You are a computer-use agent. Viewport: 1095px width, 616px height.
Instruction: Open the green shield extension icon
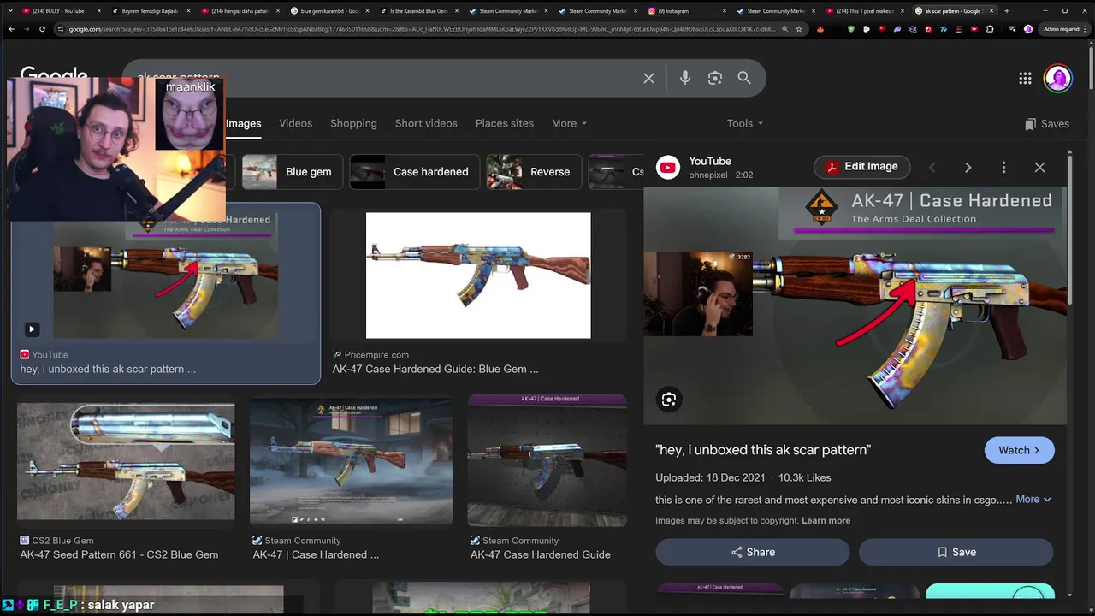(x=850, y=29)
